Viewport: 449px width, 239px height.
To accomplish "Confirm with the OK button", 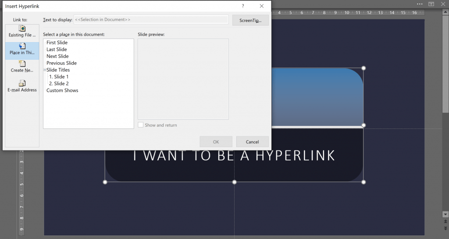I will point(216,142).
